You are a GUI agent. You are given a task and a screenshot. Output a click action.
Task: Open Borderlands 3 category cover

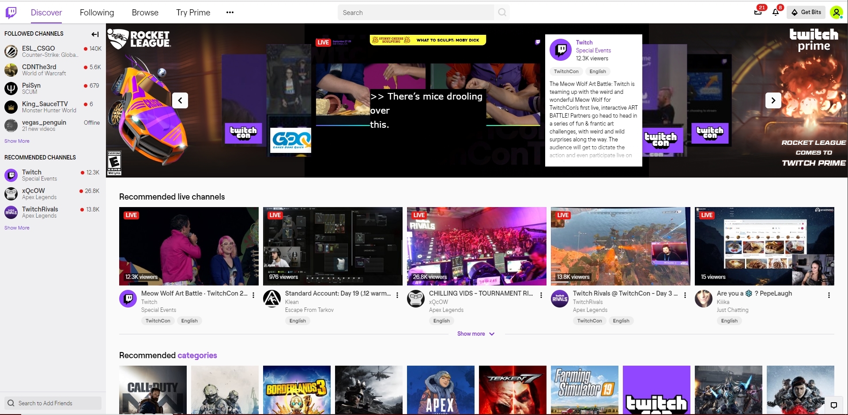[297, 390]
